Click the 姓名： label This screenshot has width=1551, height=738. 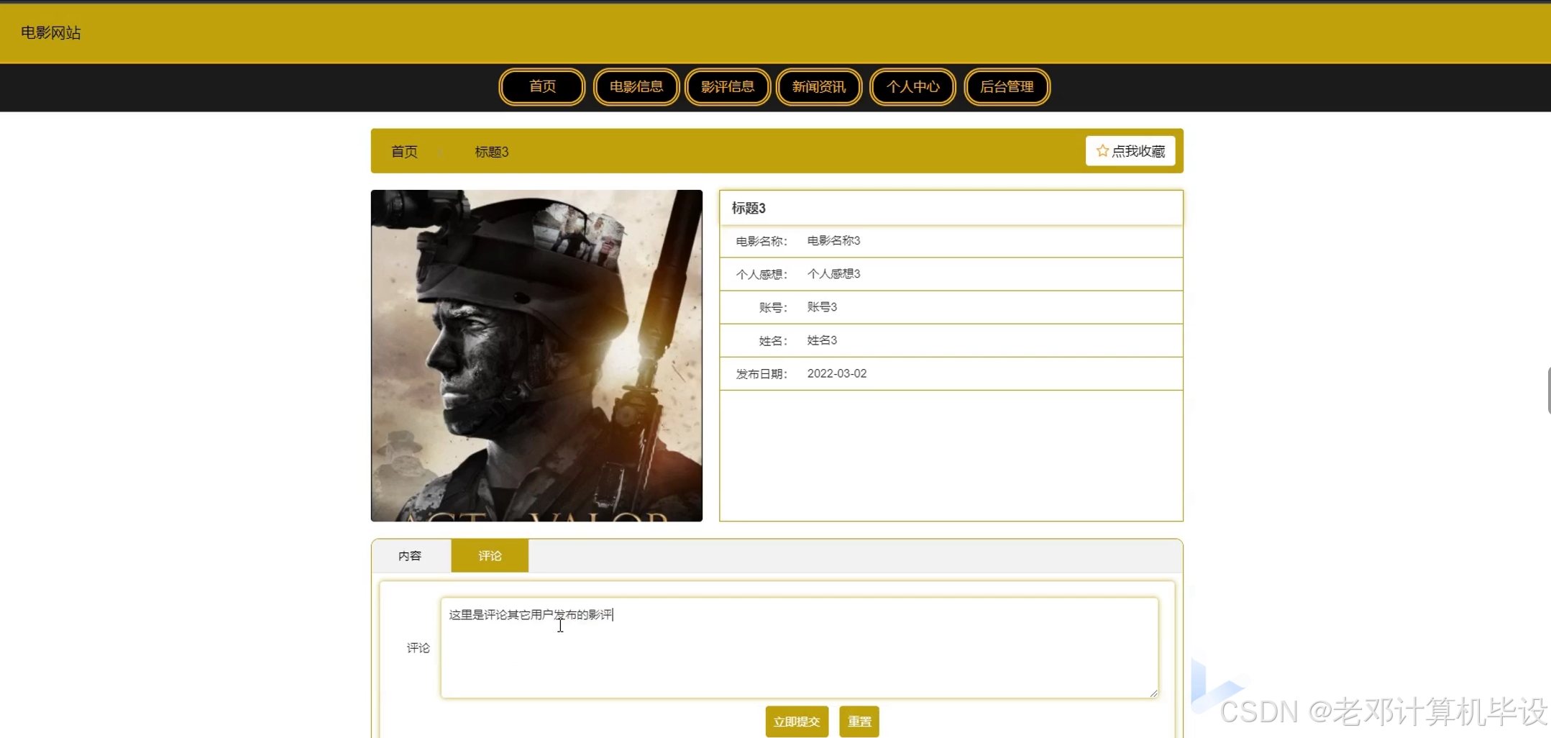pyautogui.click(x=773, y=340)
